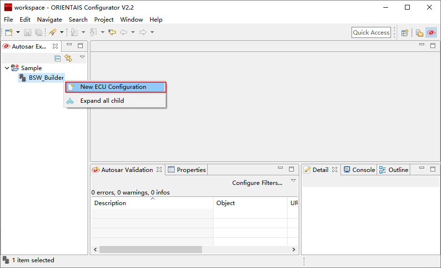
Task: Click the Back navigation arrow
Action: pyautogui.click(x=124, y=32)
